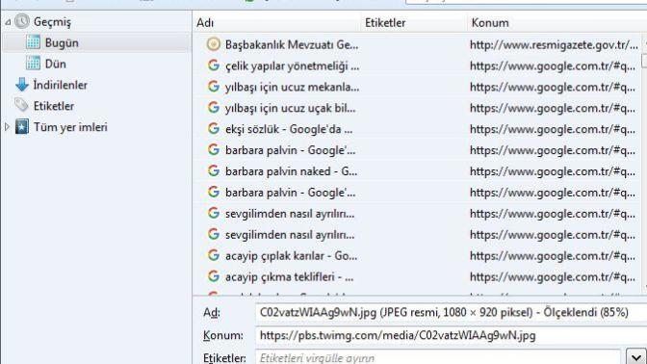
Task: Click Google icon of ucuz uçak row
Action: point(214,107)
